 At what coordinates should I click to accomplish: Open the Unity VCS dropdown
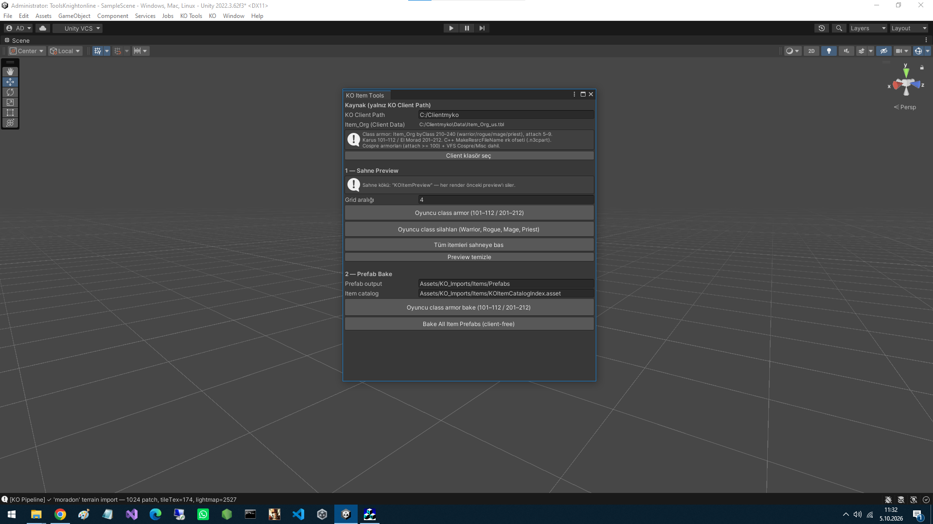78,28
